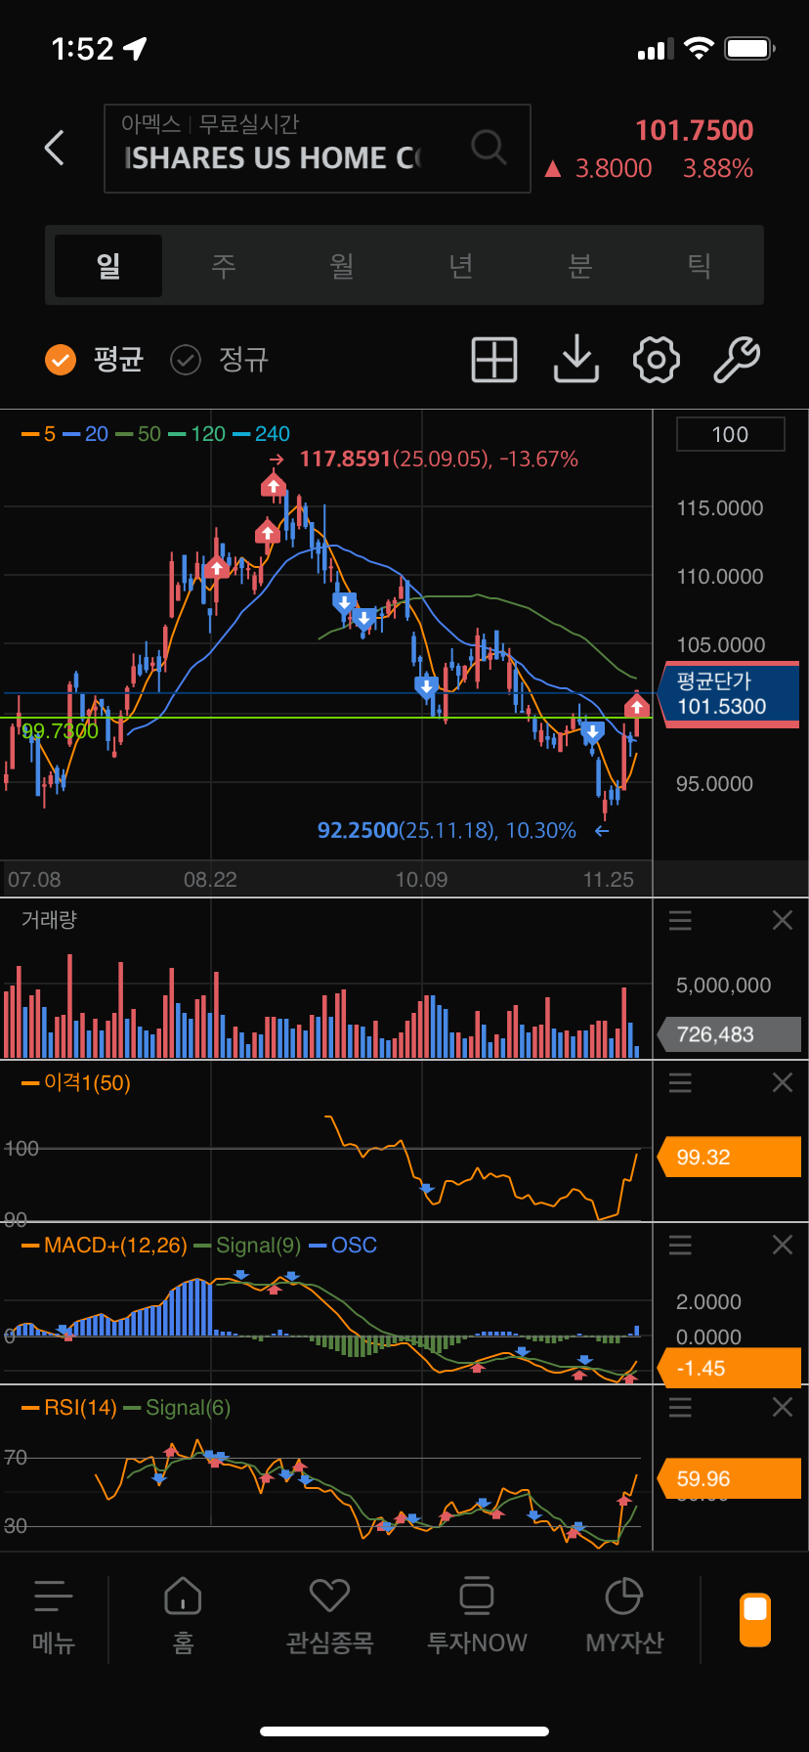The image size is (809, 1752).
Task: Go to 홈 home icon
Action: pos(184,1615)
